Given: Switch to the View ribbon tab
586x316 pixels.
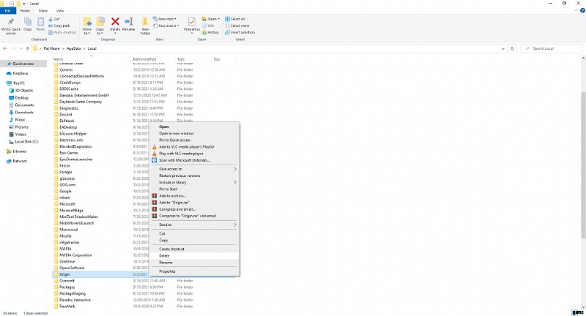Looking at the screenshot, I should click(x=60, y=11).
